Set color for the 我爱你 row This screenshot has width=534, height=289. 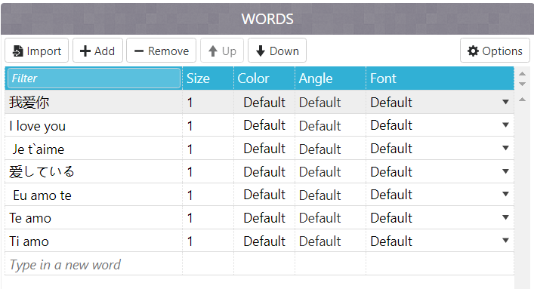pyautogui.click(x=264, y=102)
